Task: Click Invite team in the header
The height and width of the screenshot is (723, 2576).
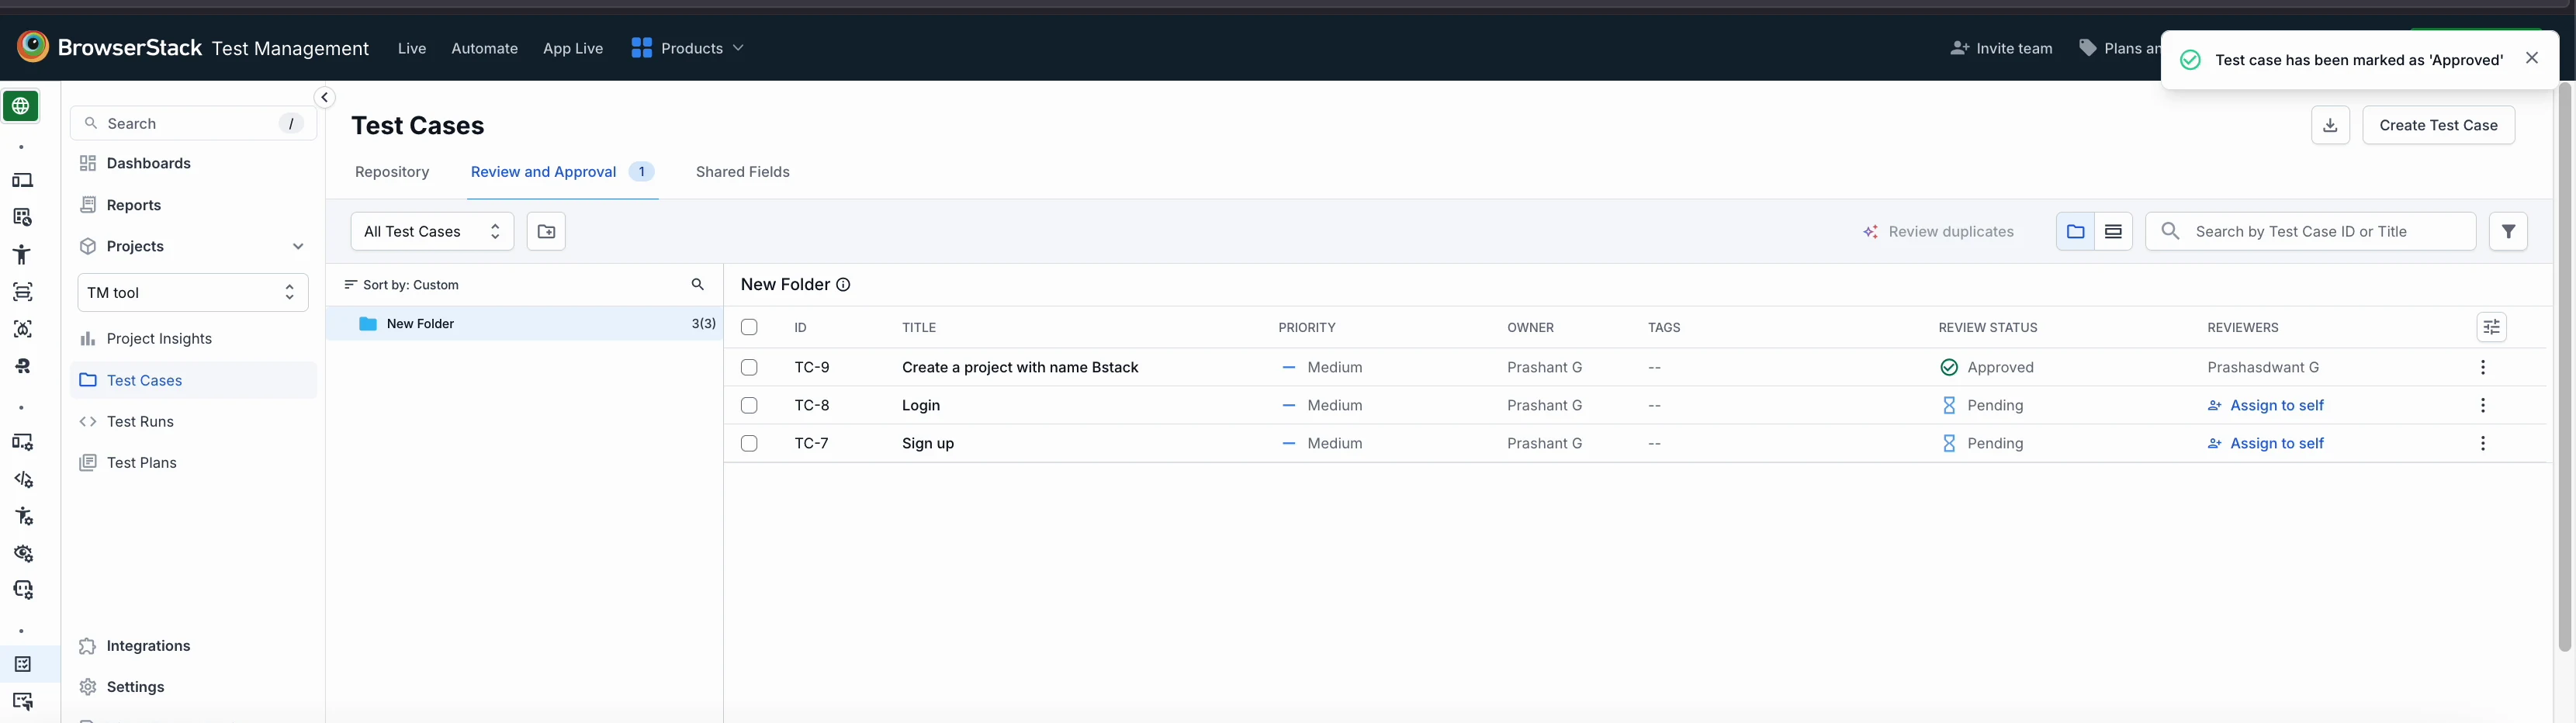Action: 2001,48
